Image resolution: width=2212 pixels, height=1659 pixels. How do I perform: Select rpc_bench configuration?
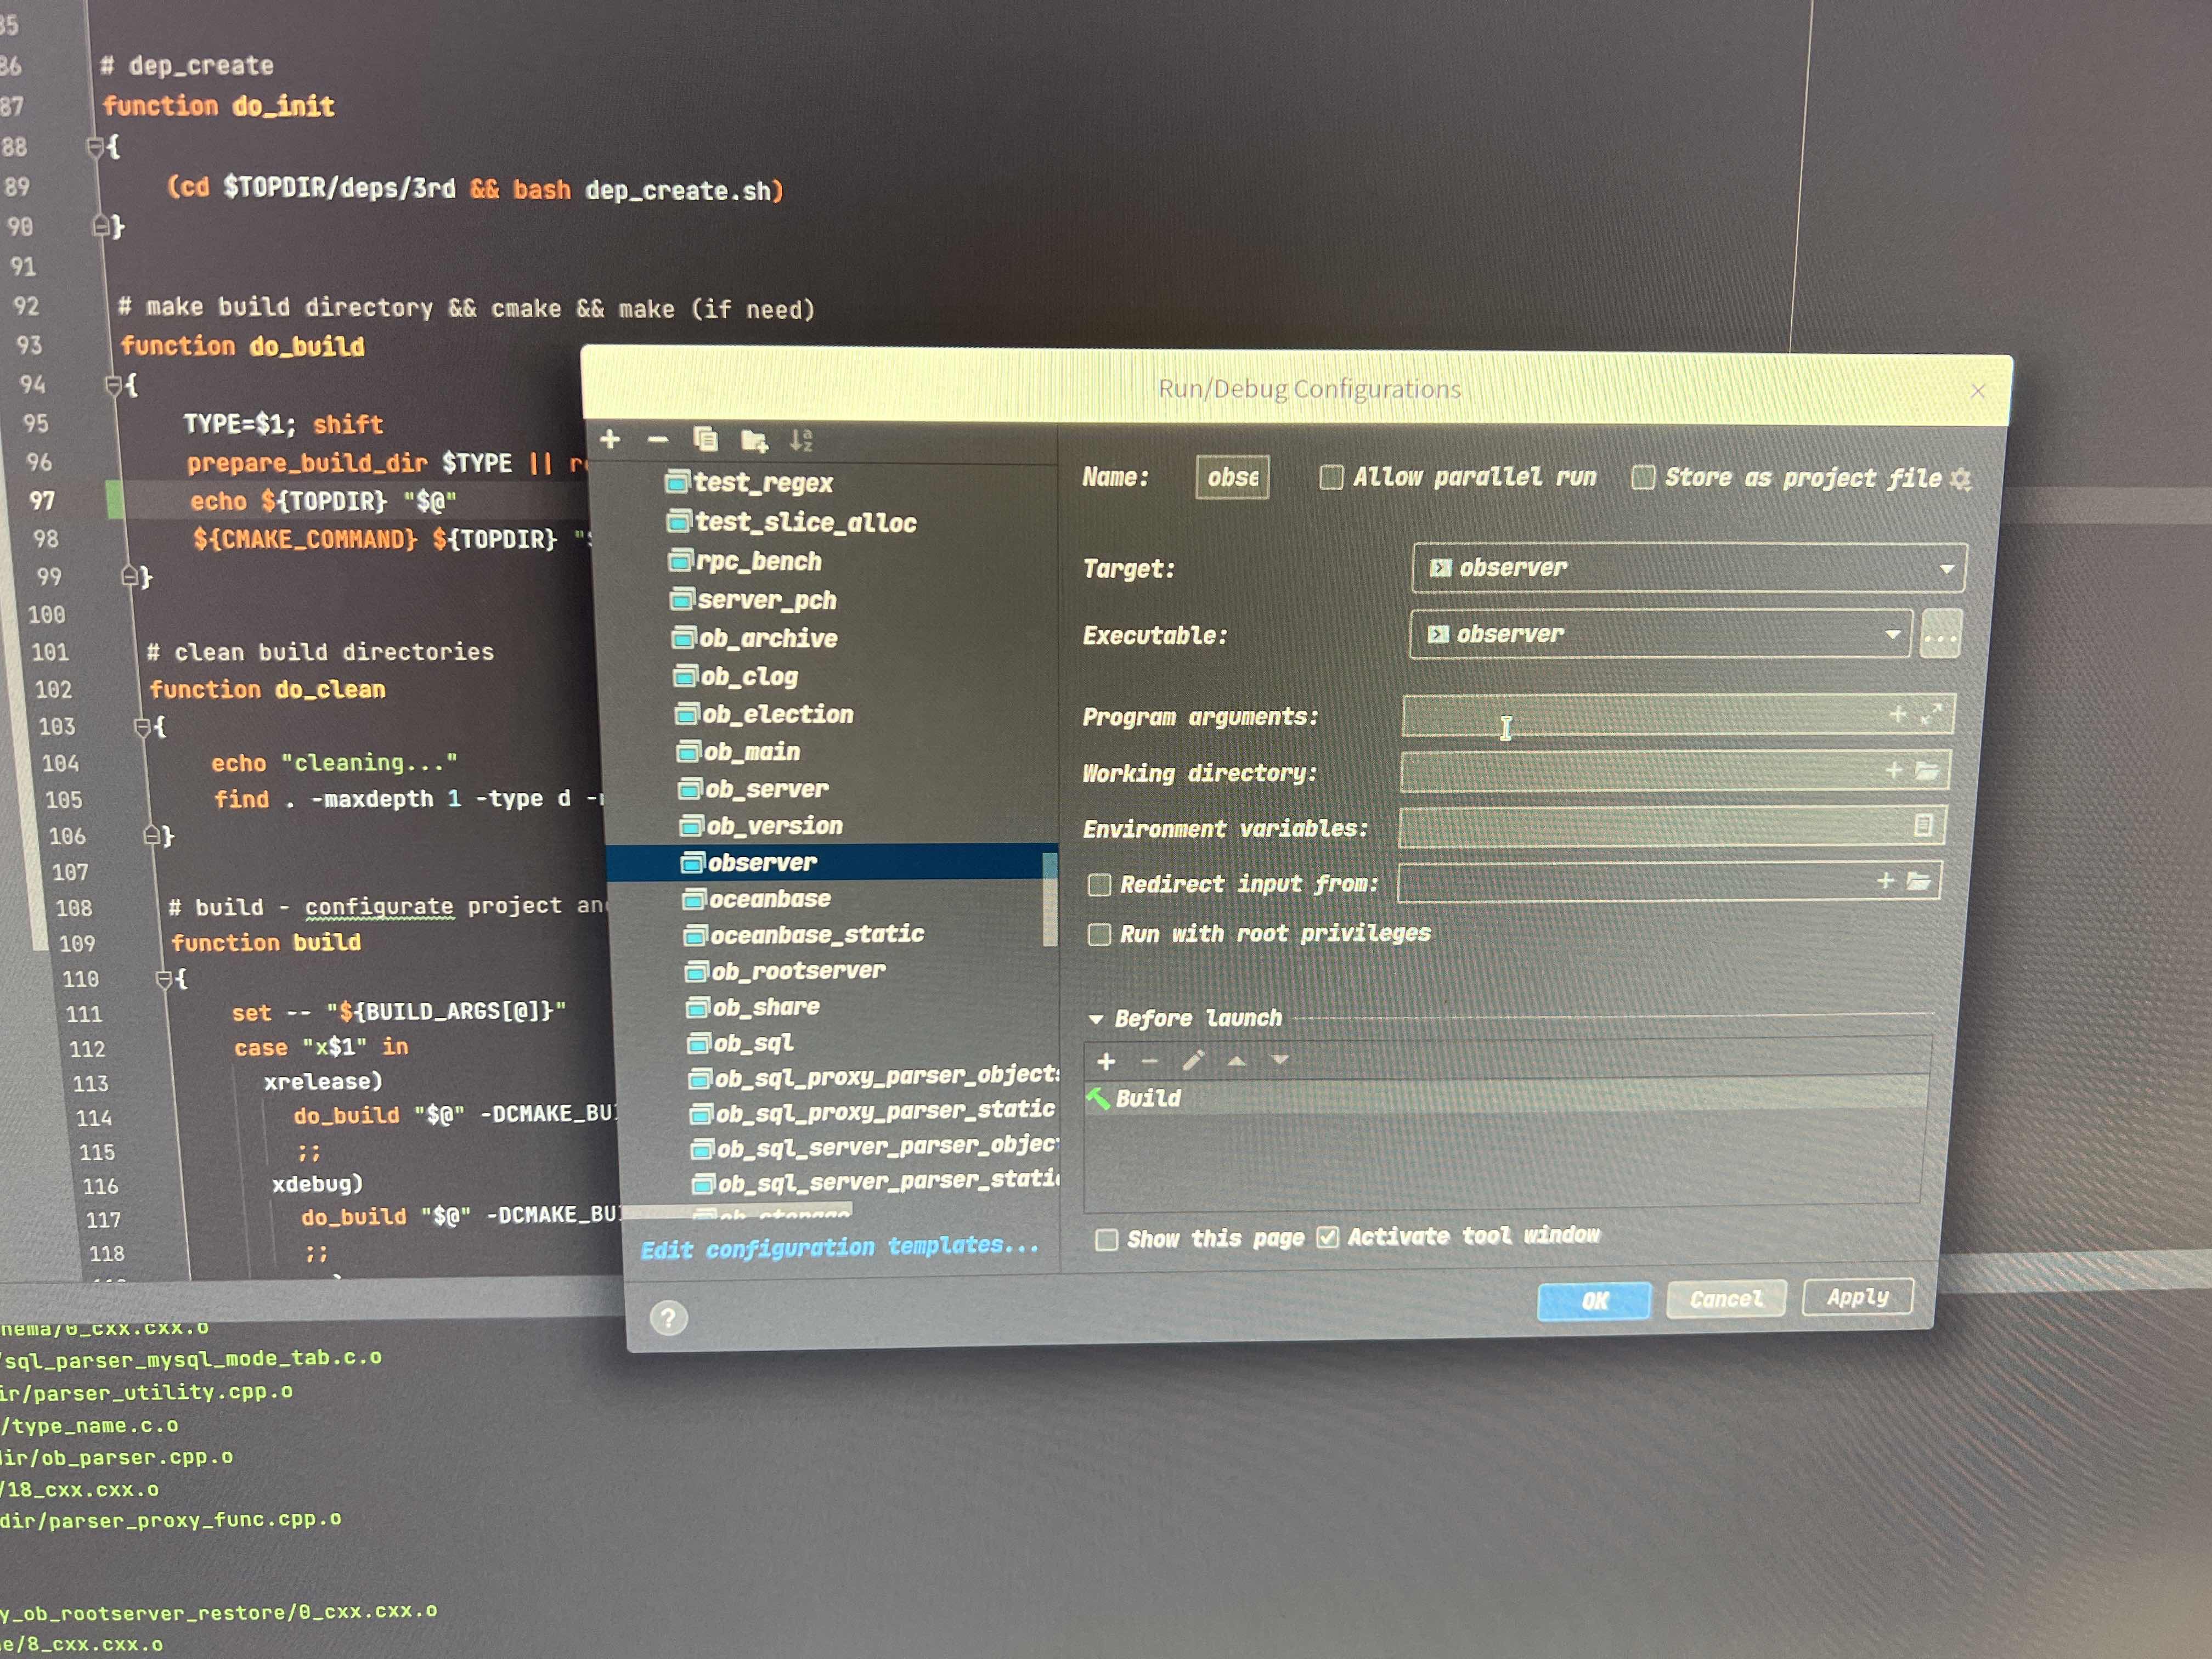[746, 561]
